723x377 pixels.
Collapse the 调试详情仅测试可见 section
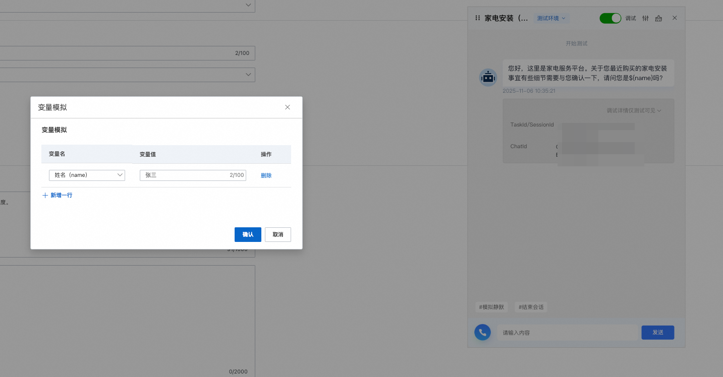pyautogui.click(x=634, y=110)
